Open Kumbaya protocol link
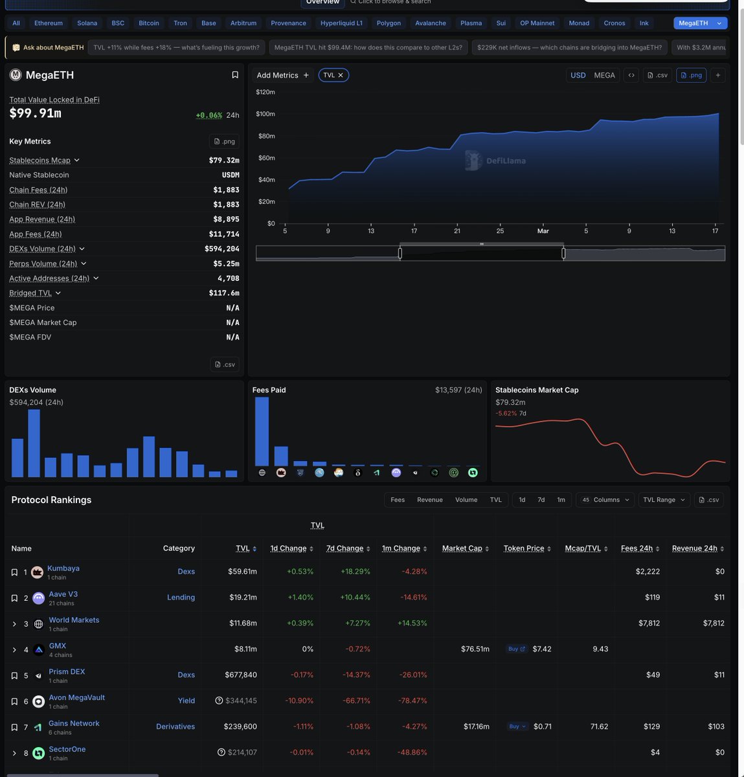The width and height of the screenshot is (744, 777). [x=63, y=569]
